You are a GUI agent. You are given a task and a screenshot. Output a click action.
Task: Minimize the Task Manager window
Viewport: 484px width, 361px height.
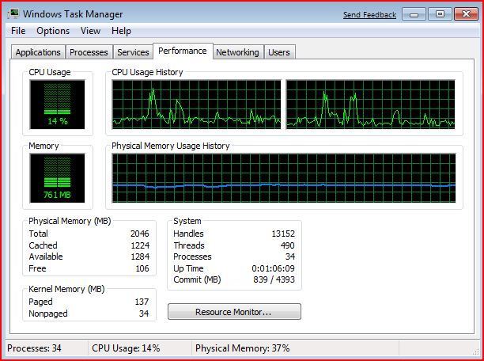[x=414, y=14]
